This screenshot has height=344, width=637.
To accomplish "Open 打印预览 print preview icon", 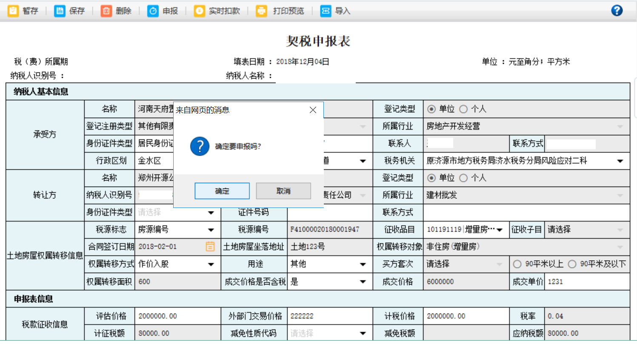I will point(261,11).
